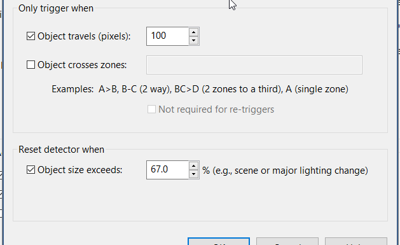This screenshot has width=400, height=245.
Task: Uncheck the Object travels (pixels) checkbox
Action: 31,36
